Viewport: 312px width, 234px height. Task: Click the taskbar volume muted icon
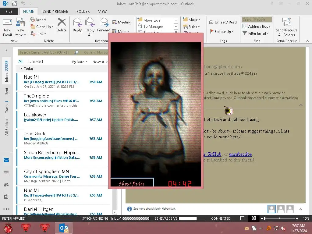tap(283, 228)
